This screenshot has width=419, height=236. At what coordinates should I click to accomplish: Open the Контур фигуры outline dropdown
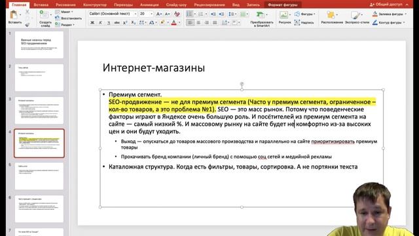404,23
